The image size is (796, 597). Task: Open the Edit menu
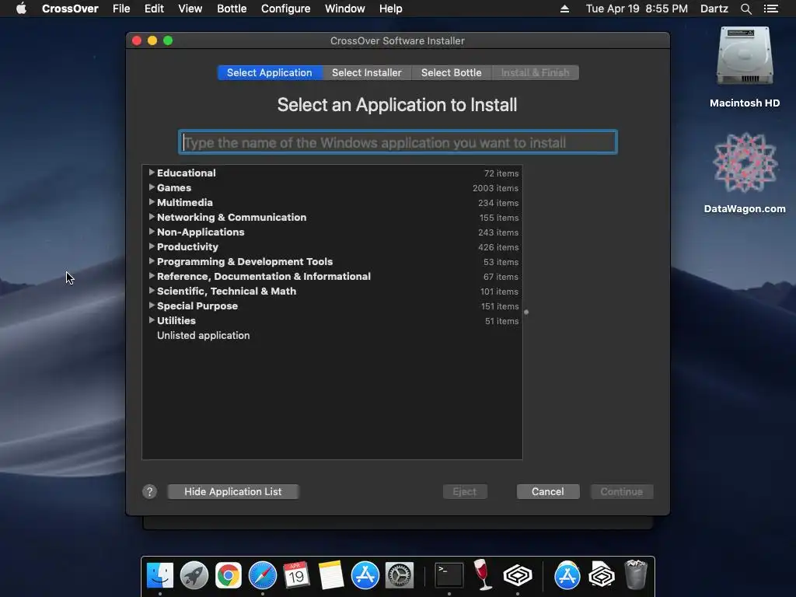tap(154, 9)
